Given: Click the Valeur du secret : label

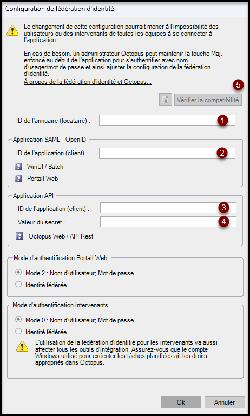Looking at the screenshot, I should [x=42, y=222].
